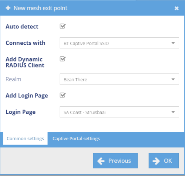The width and height of the screenshot is (185, 176).
Task: Click the BT Captive Portal SSID field
Action: tap(119, 43)
